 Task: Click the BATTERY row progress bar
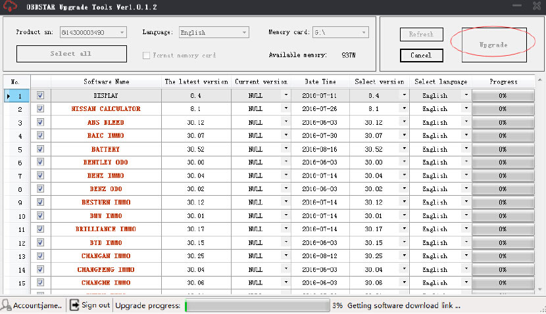(x=503, y=149)
